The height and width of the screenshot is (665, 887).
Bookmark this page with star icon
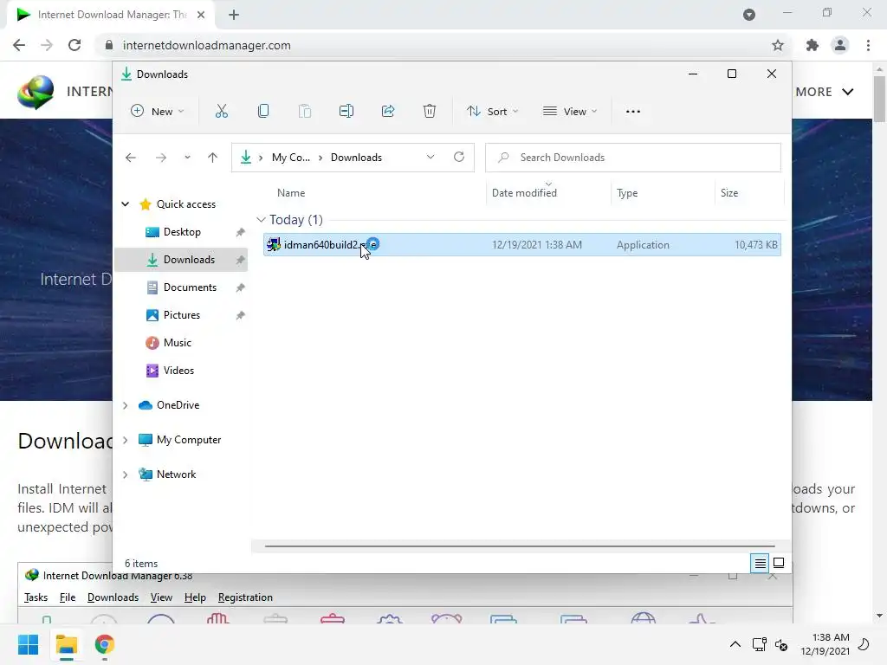click(x=778, y=45)
